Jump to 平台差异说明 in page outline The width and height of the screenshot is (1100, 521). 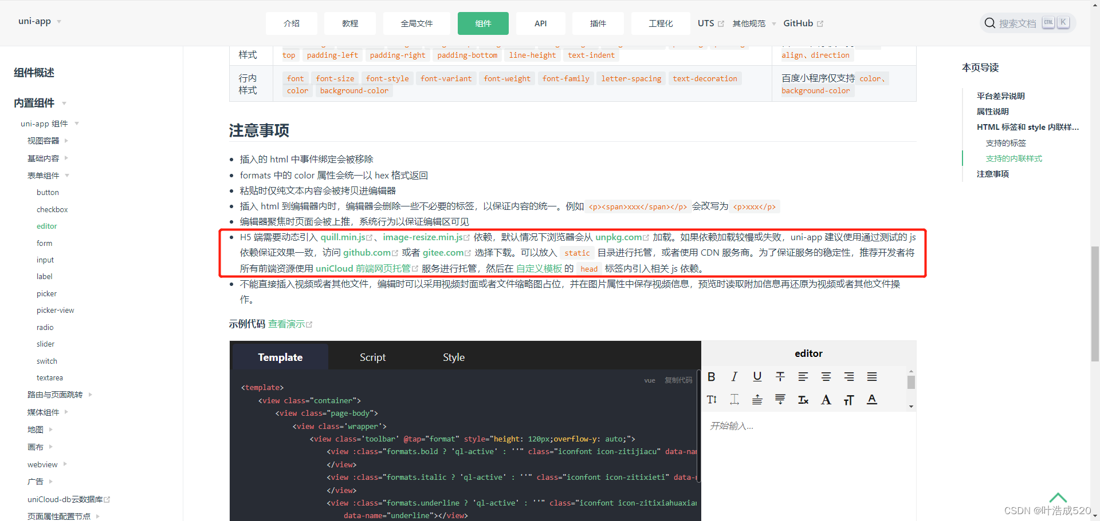pyautogui.click(x=1000, y=96)
